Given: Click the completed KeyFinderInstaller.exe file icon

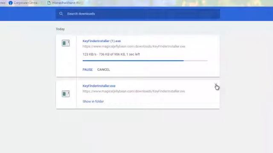Looking at the screenshot, I should coord(66,94).
